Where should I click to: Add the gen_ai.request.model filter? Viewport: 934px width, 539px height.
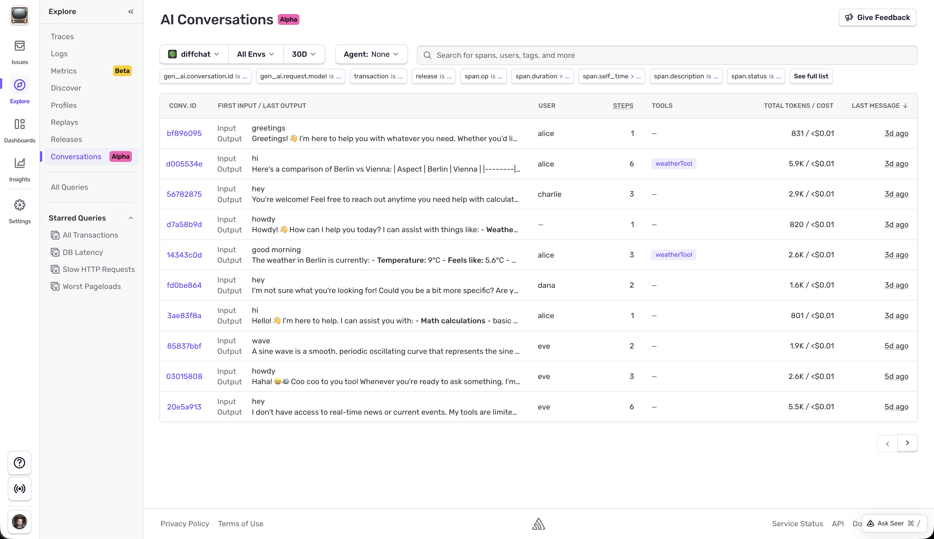pyautogui.click(x=301, y=76)
